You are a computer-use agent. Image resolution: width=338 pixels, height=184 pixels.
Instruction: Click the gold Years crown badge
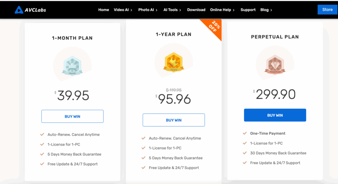point(174,62)
